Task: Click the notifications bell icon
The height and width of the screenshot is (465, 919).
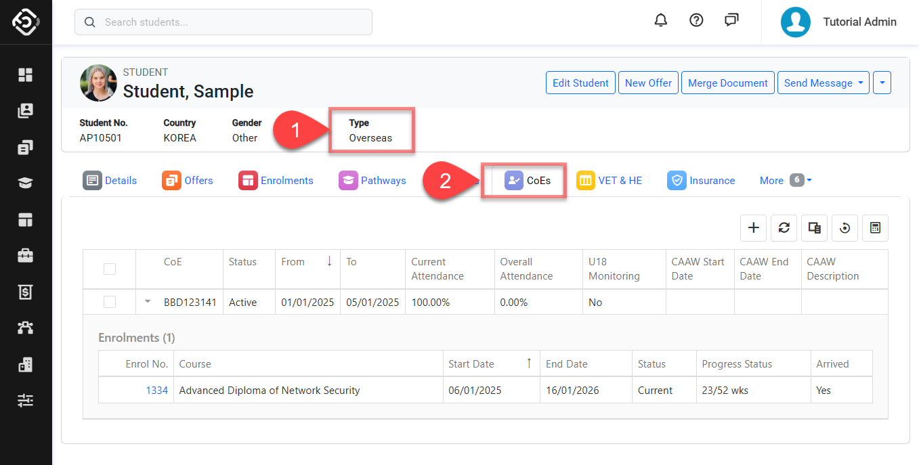Action: click(660, 20)
